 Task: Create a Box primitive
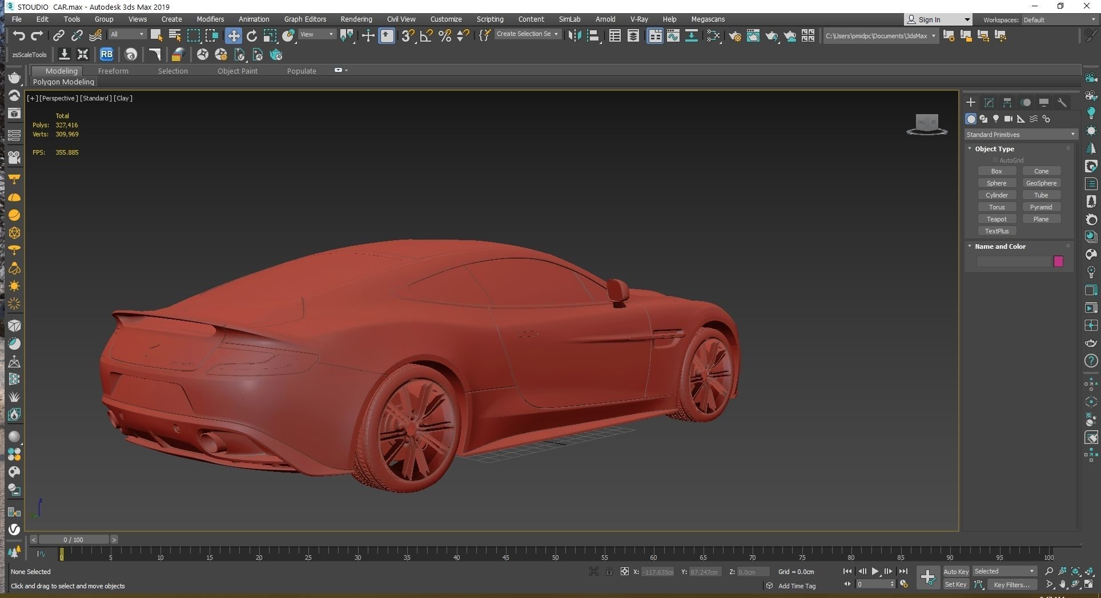(996, 171)
